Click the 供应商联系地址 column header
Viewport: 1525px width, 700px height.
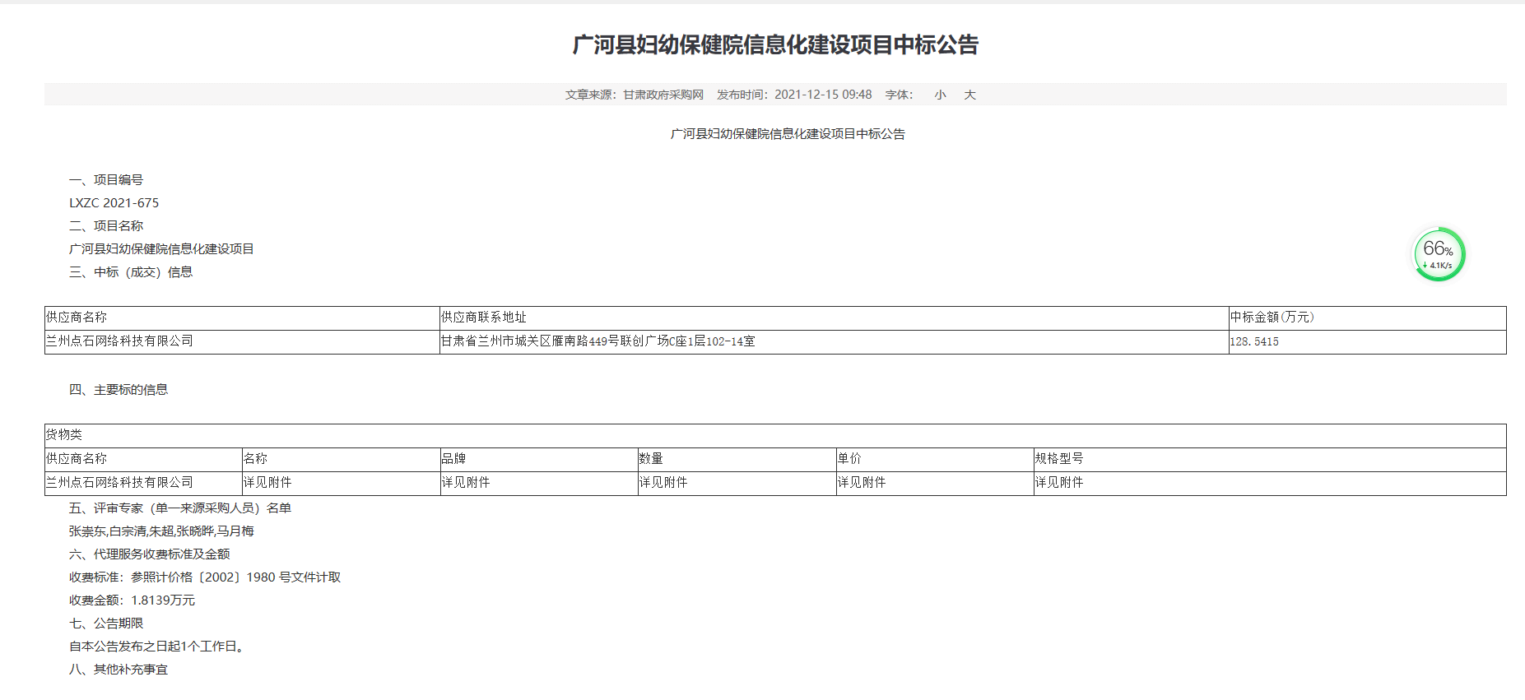point(483,318)
